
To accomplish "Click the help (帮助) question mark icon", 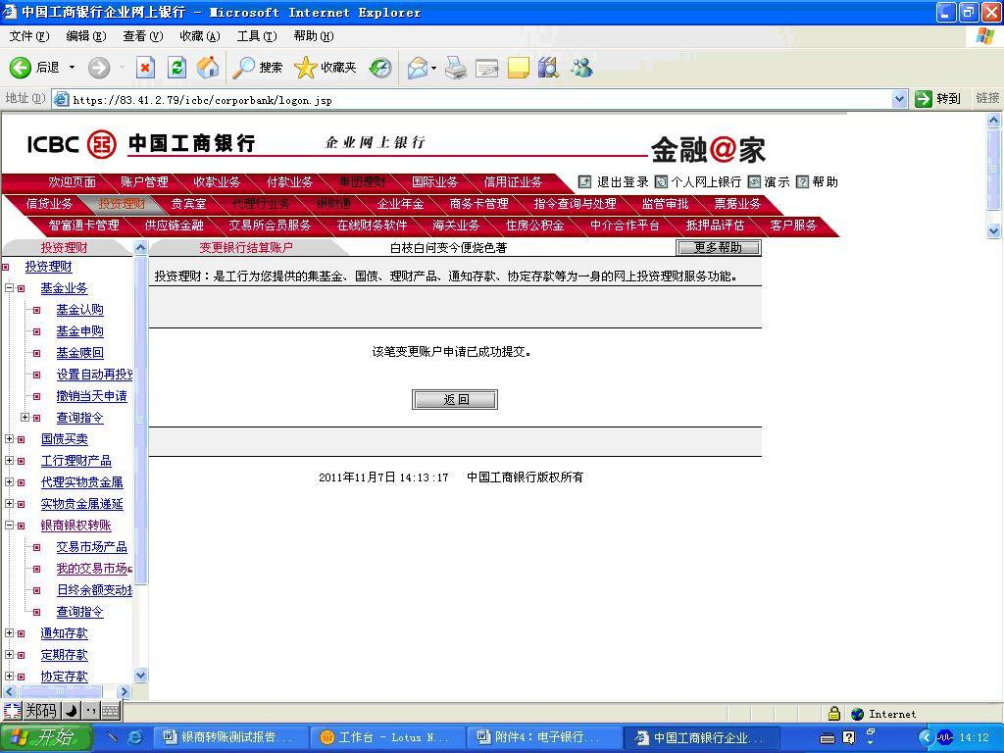I will pos(802,181).
